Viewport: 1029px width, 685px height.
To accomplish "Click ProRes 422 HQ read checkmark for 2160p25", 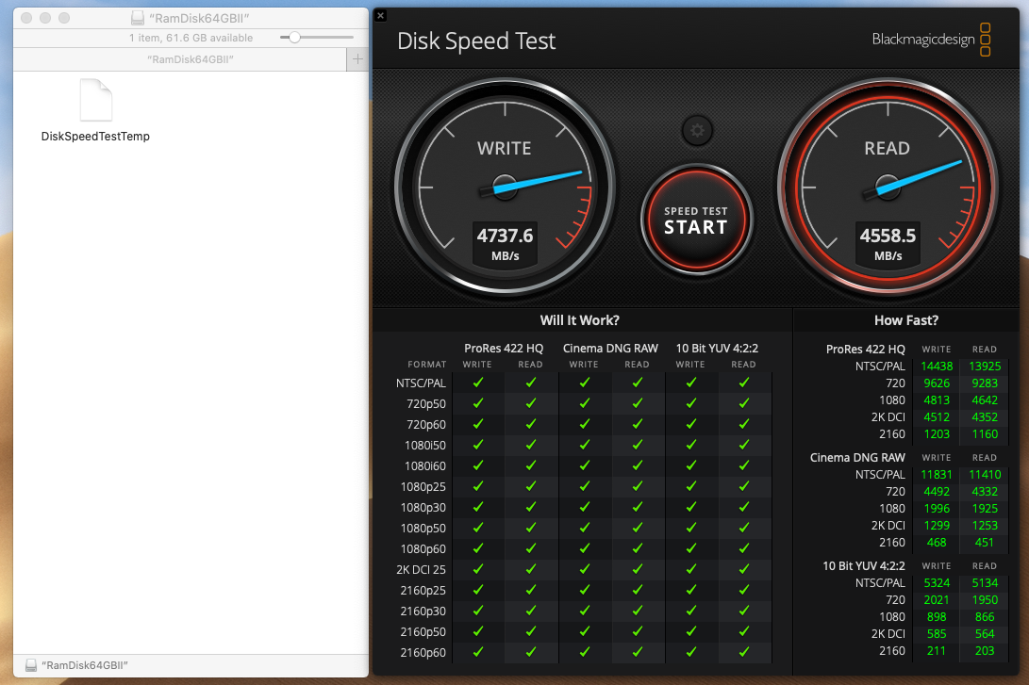I will (x=531, y=590).
